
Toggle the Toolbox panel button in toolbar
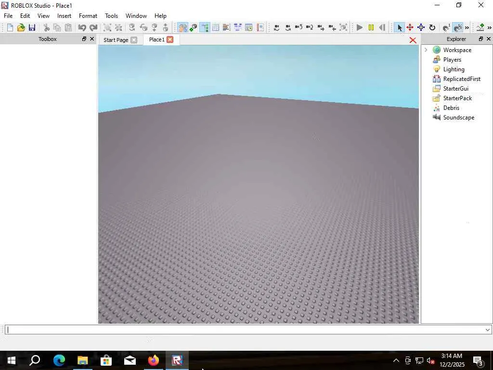[182, 27]
